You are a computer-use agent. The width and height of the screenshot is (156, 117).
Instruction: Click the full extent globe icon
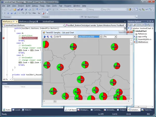tap(44, 37)
